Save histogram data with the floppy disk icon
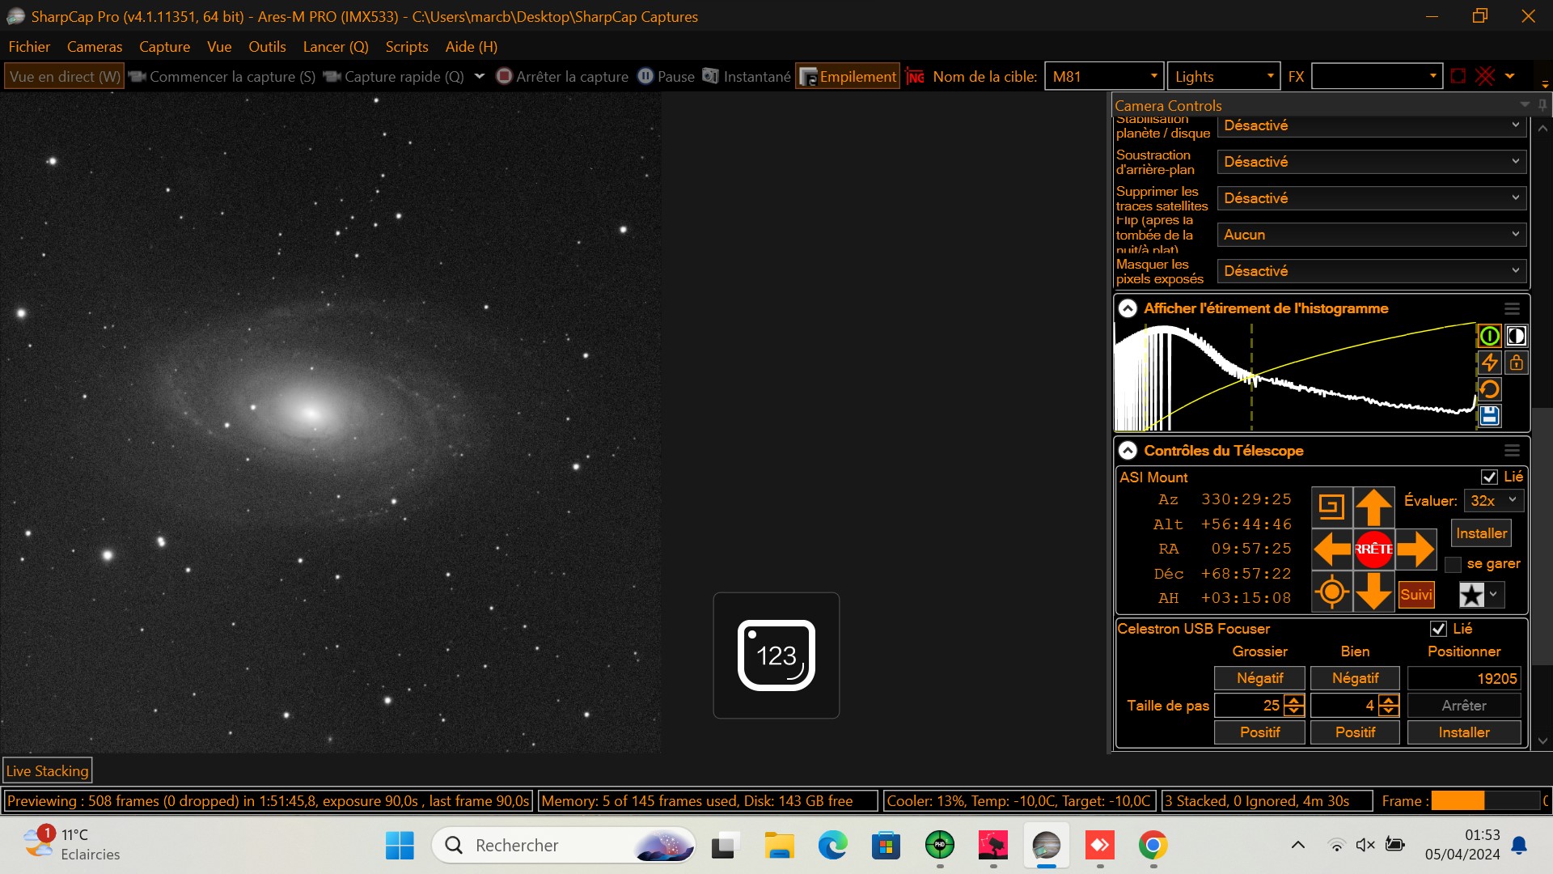This screenshot has height=874, width=1553. [1490, 416]
